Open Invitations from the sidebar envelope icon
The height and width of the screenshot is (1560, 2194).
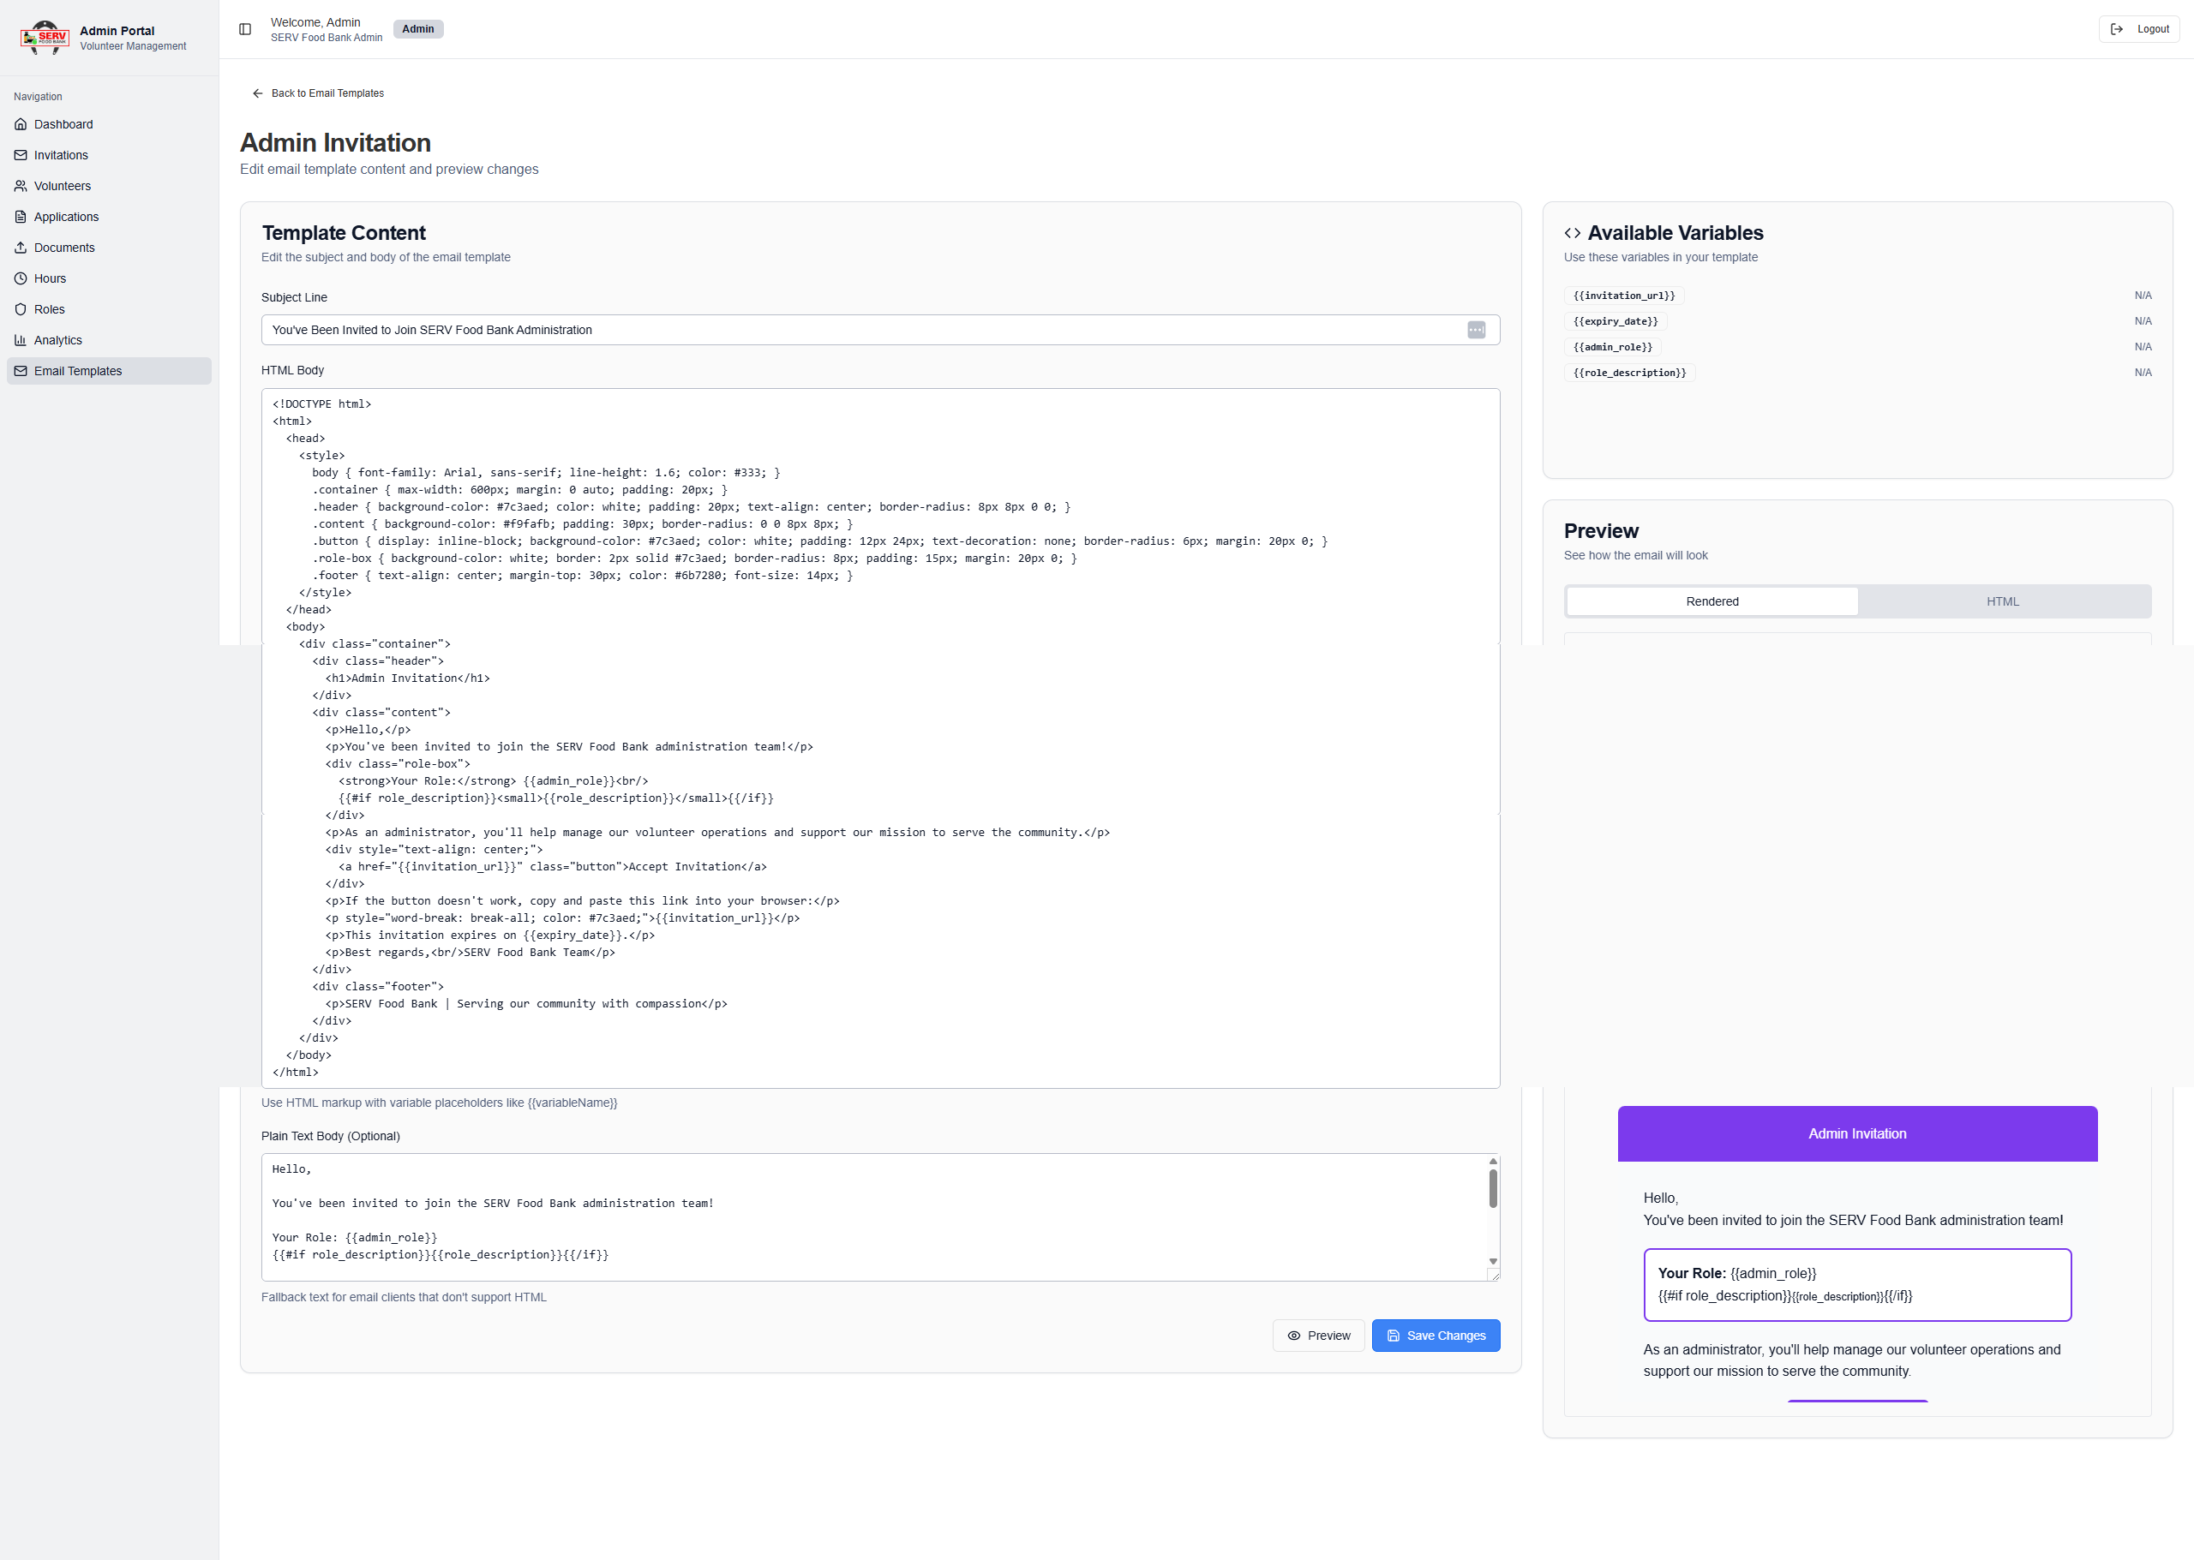tap(21, 155)
